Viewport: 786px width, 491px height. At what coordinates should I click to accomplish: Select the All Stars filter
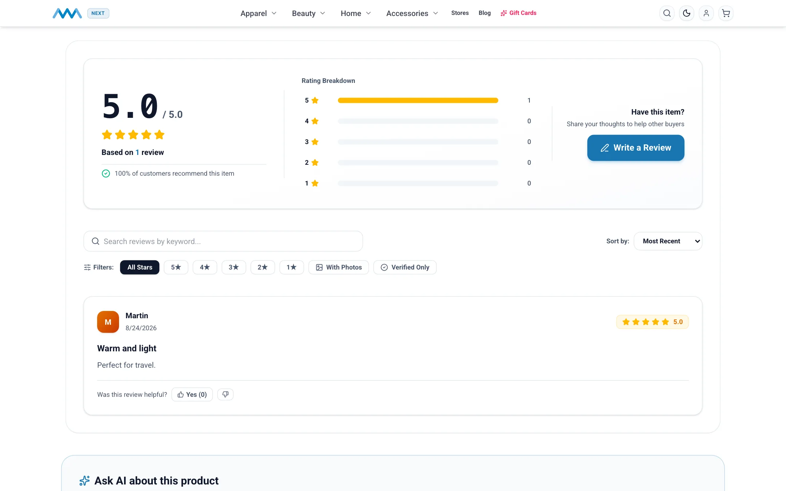pyautogui.click(x=140, y=267)
